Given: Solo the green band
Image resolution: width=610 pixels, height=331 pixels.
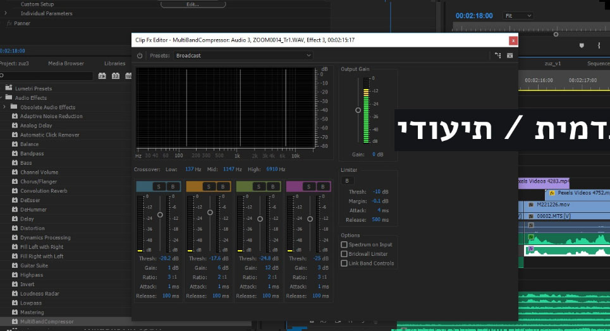Looking at the screenshot, I should pos(258,186).
